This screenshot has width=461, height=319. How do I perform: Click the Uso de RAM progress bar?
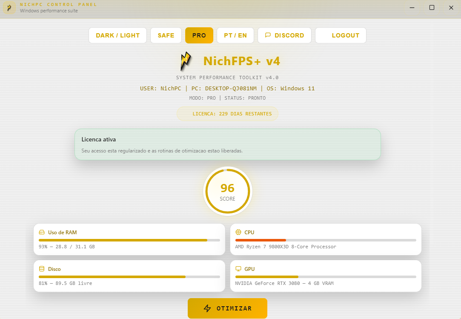tap(129, 240)
